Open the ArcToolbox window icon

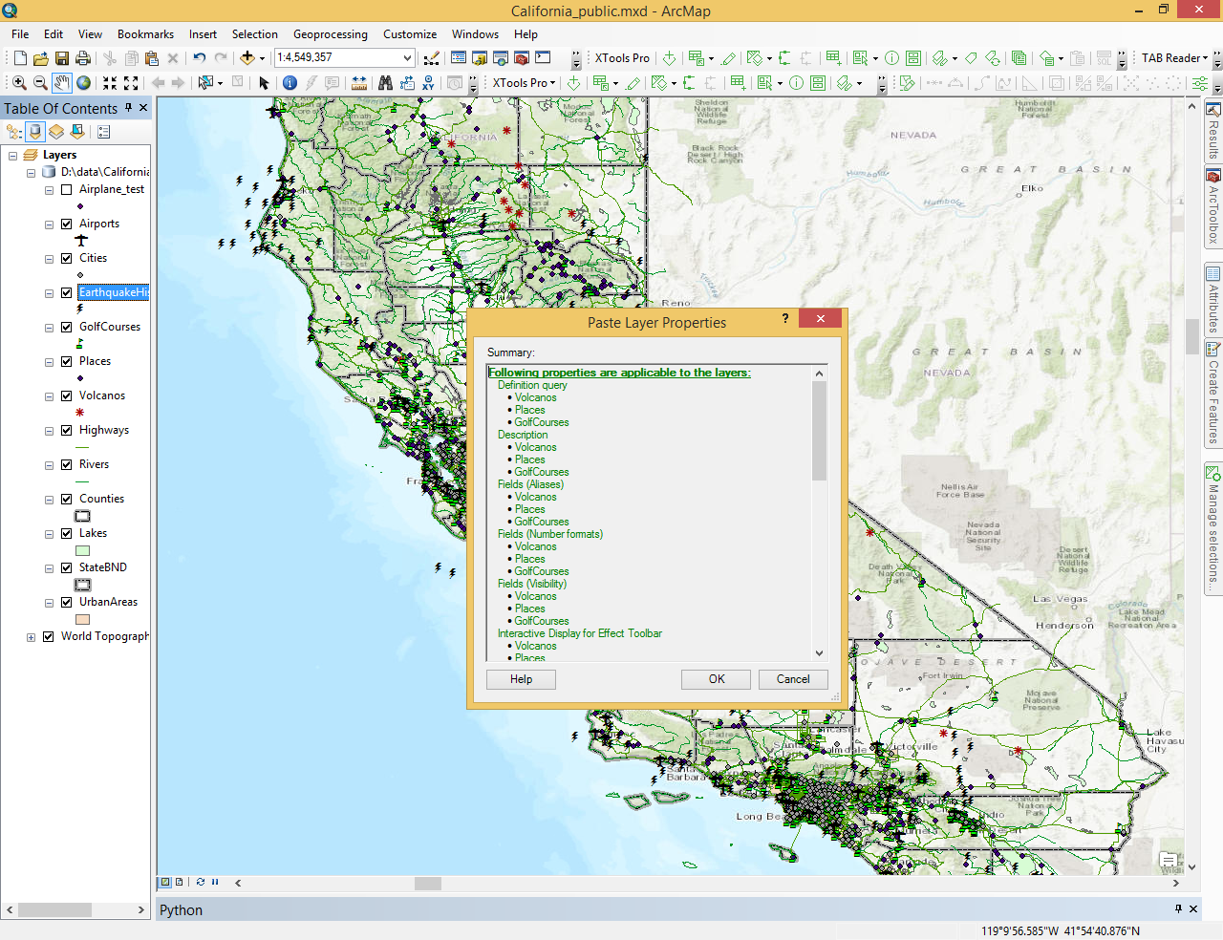point(522,58)
